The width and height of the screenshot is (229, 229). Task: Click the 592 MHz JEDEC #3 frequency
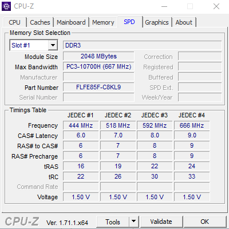click(155, 125)
